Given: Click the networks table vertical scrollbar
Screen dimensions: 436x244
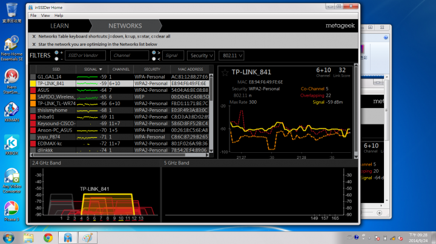Looking at the screenshot, I should pyautogui.click(x=211, y=113).
